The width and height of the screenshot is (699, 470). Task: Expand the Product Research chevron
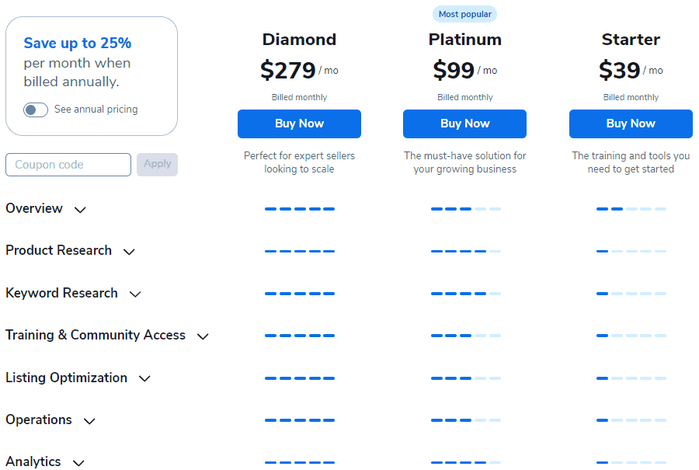(129, 252)
